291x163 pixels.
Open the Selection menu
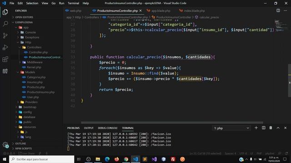coord(32,3)
